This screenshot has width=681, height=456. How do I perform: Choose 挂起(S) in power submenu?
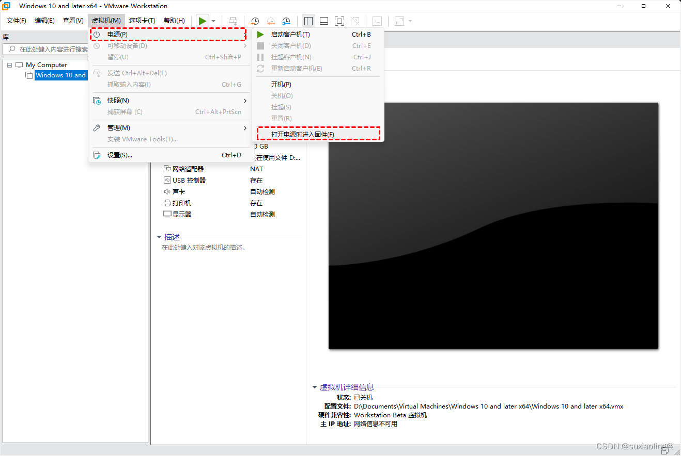[x=318, y=107]
